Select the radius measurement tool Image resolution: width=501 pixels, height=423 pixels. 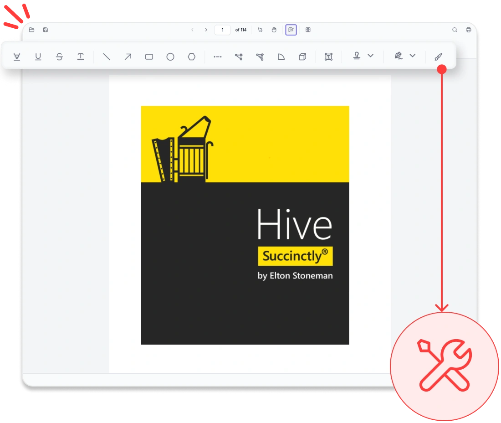(281, 57)
